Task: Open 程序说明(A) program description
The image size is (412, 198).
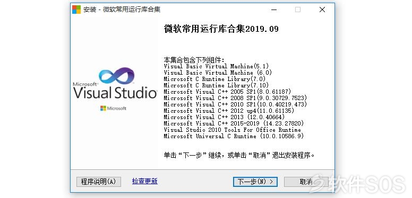Action: pyautogui.click(x=99, y=182)
